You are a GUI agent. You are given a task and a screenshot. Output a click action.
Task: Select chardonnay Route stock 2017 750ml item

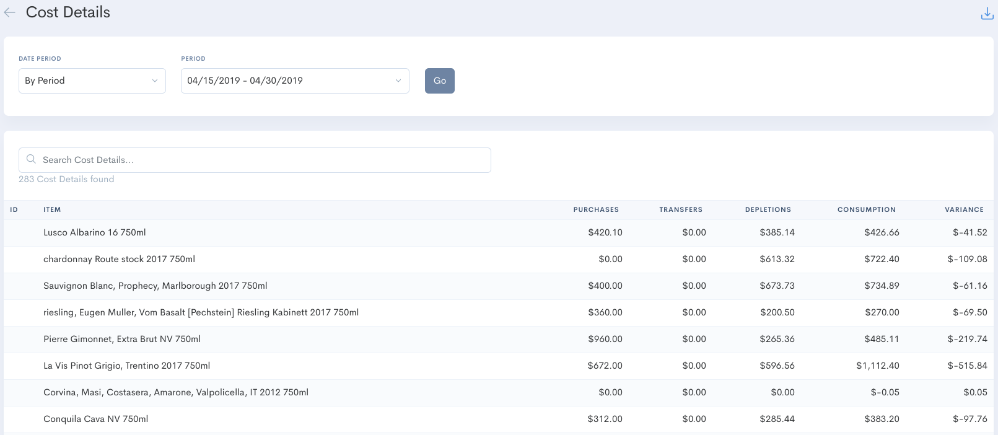tap(119, 259)
